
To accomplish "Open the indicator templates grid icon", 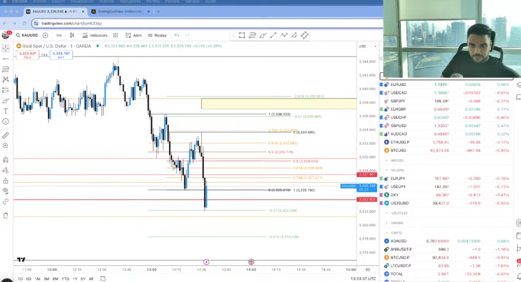I will (x=115, y=35).
